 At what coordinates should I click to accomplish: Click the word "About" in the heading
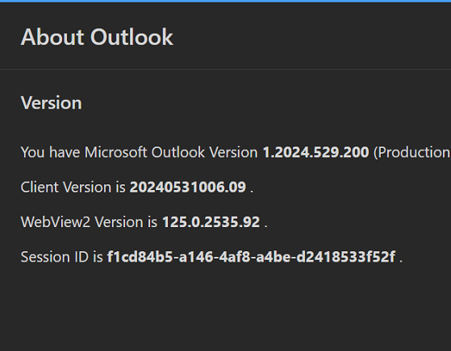[52, 37]
